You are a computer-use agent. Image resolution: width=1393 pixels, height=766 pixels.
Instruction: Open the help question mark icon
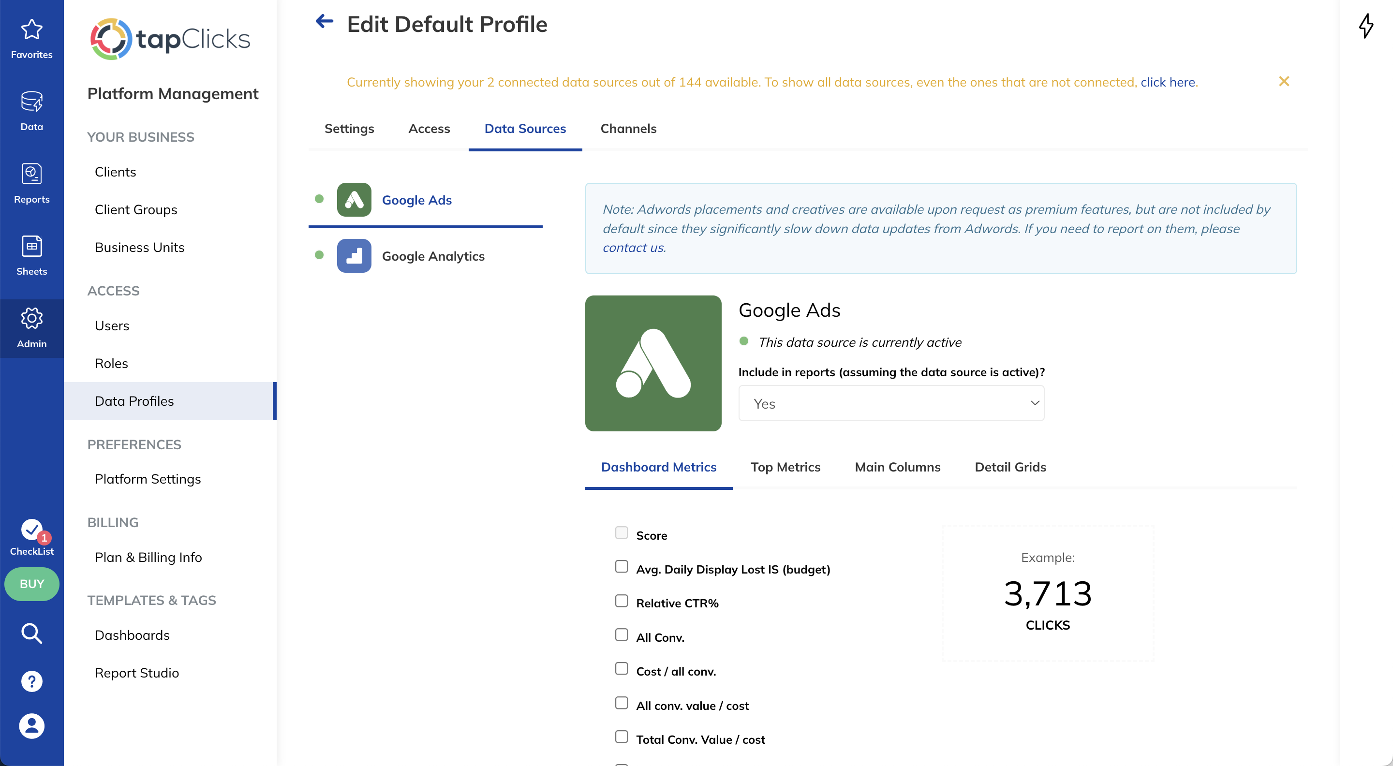point(31,681)
